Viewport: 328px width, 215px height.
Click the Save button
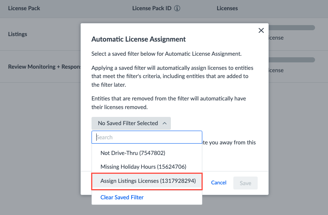click(246, 183)
